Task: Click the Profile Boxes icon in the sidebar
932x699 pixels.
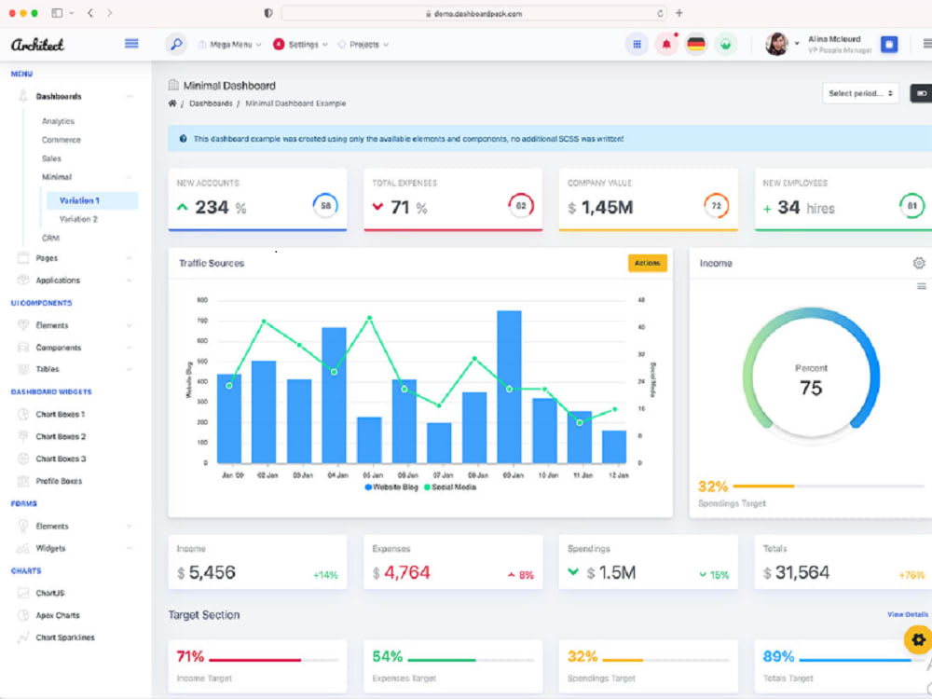Action: coord(23,481)
